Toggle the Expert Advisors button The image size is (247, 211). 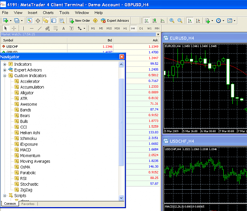point(115,21)
